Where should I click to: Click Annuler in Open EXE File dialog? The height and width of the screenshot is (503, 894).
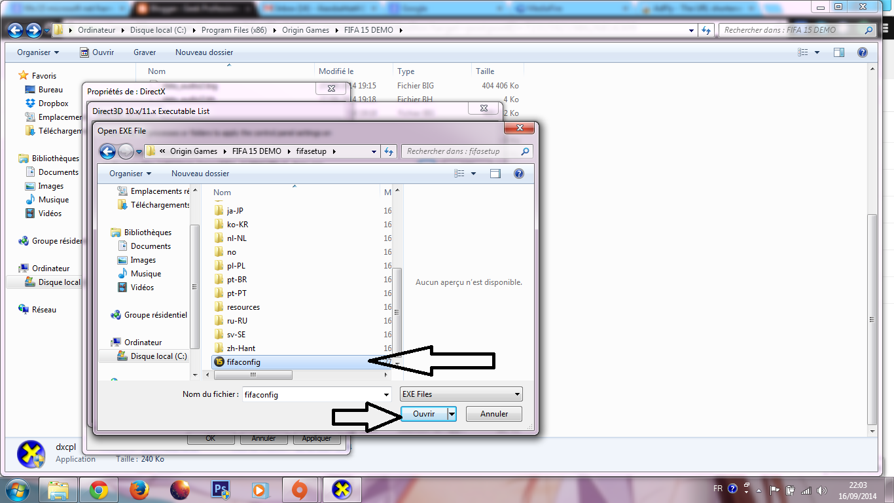(x=494, y=414)
